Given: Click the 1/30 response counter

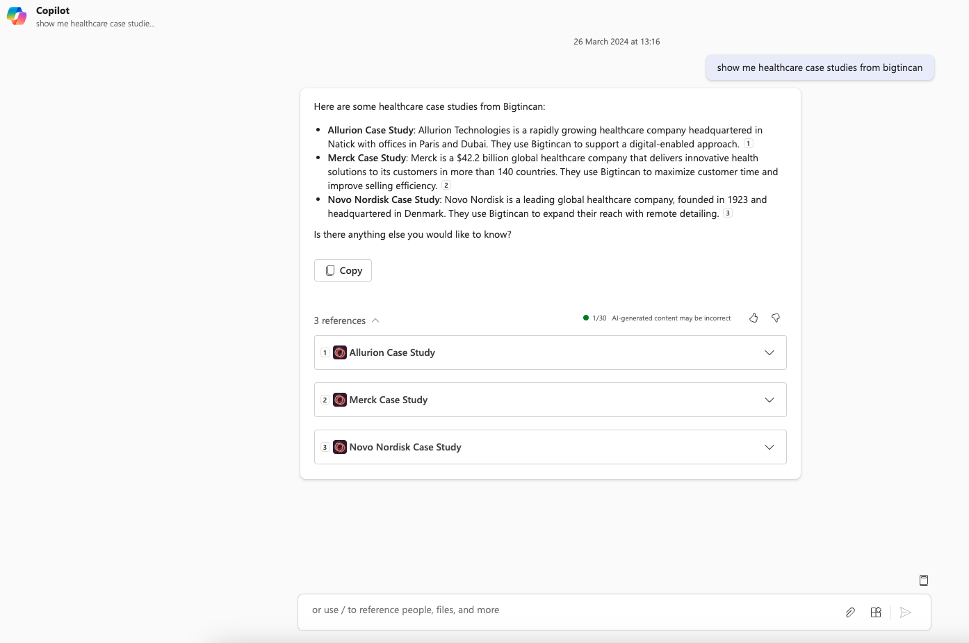Looking at the screenshot, I should (599, 318).
